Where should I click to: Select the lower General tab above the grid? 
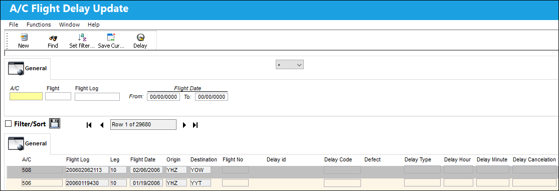point(28,143)
